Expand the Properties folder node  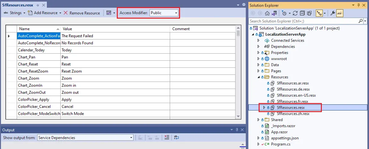258,53
